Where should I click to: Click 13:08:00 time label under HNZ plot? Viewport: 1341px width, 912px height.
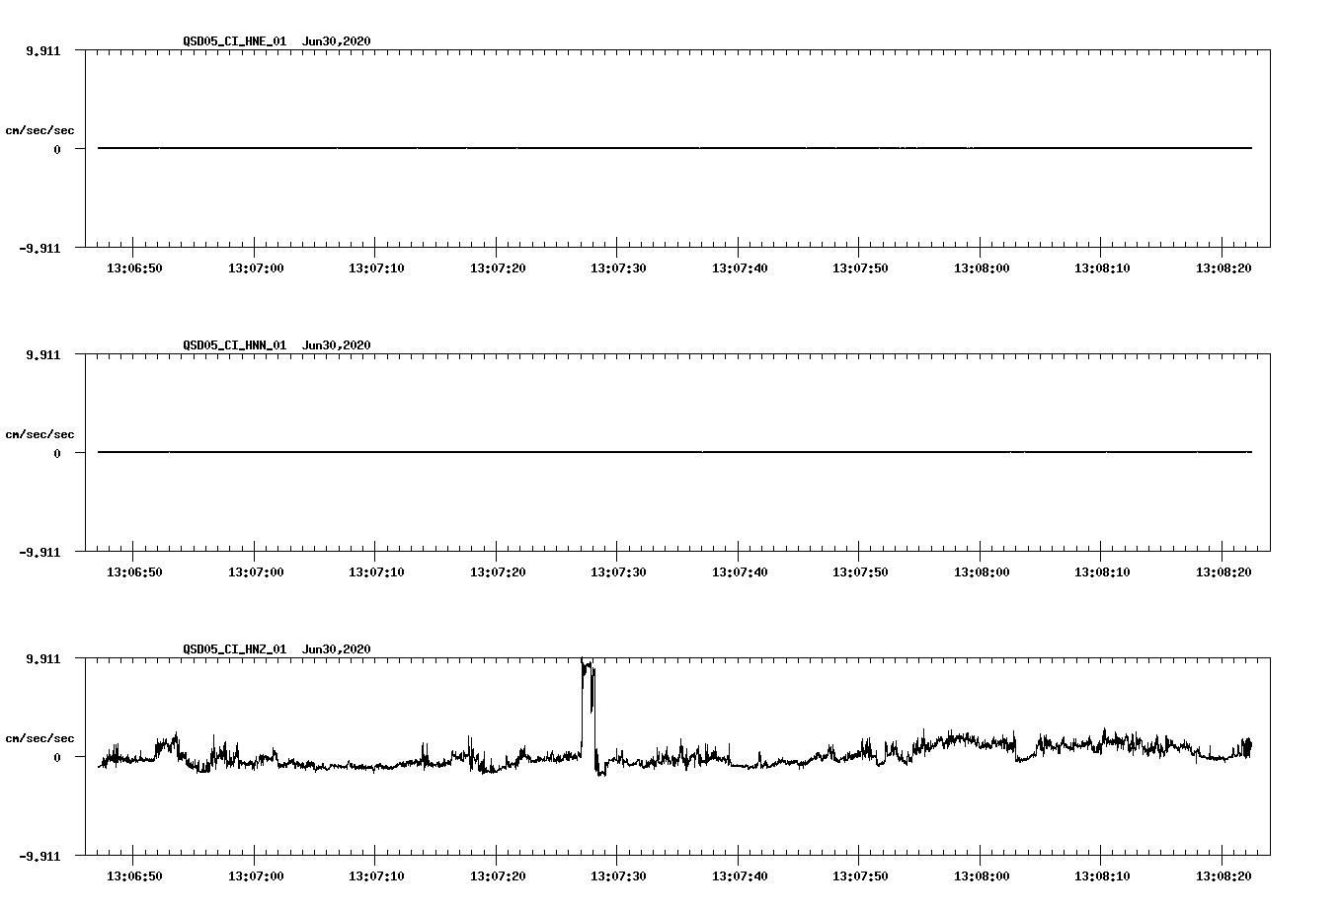pyautogui.click(x=982, y=876)
